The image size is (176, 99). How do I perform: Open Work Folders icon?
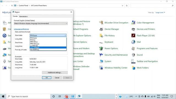tap(133, 68)
